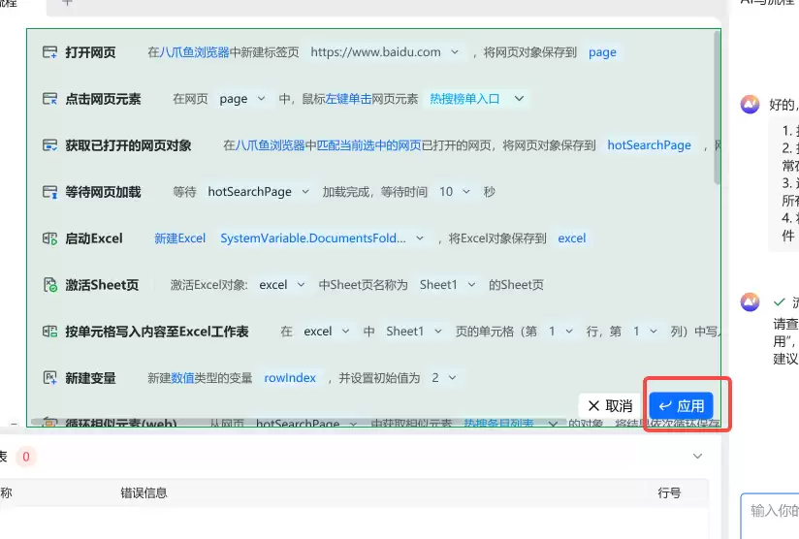Click the 启动Excel step icon
Image resolution: width=799 pixels, height=539 pixels.
pyautogui.click(x=49, y=238)
